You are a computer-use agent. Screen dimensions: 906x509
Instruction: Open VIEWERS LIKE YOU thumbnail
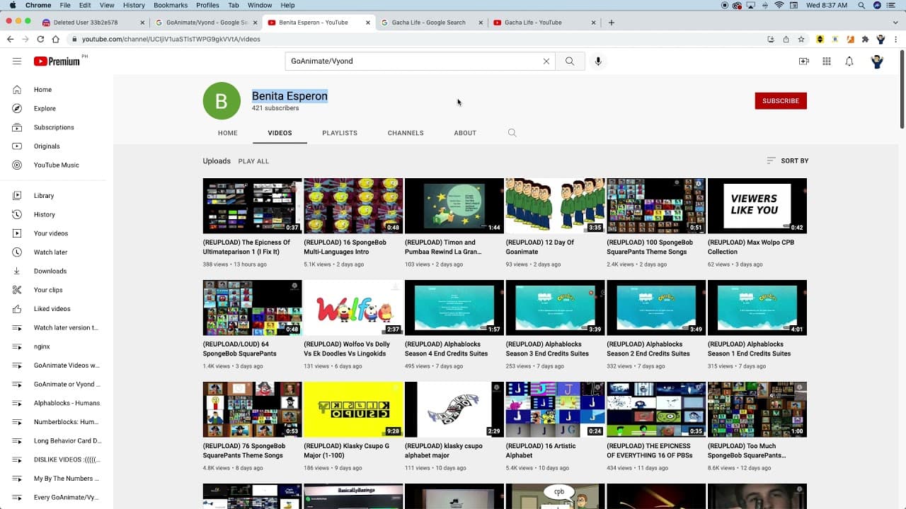pyautogui.click(x=757, y=206)
